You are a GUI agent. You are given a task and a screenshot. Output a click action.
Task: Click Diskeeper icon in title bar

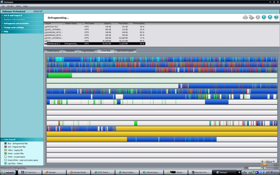click(2, 2)
